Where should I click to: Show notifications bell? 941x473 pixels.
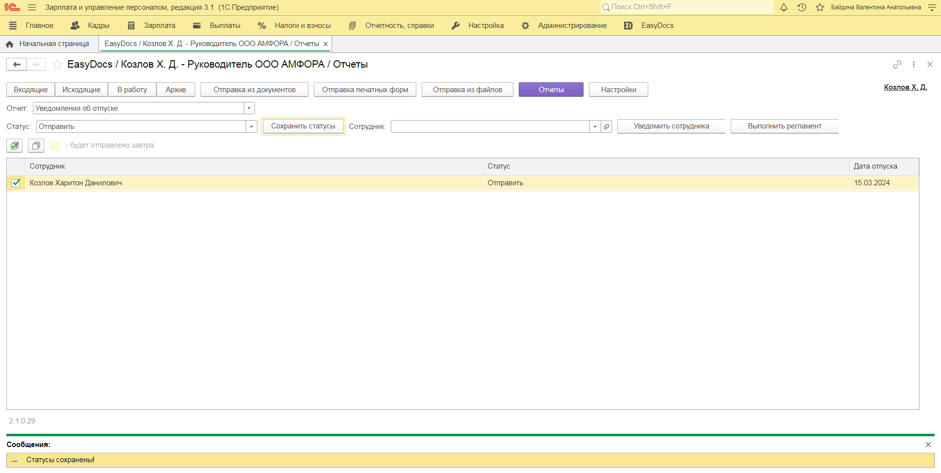[x=784, y=7]
